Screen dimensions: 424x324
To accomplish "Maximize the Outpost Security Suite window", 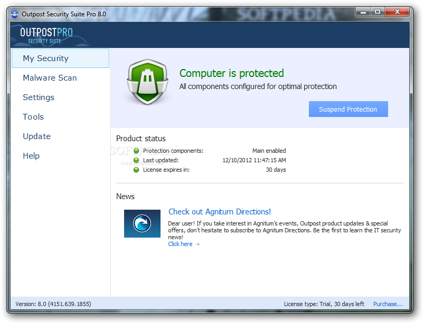I will point(378,12).
